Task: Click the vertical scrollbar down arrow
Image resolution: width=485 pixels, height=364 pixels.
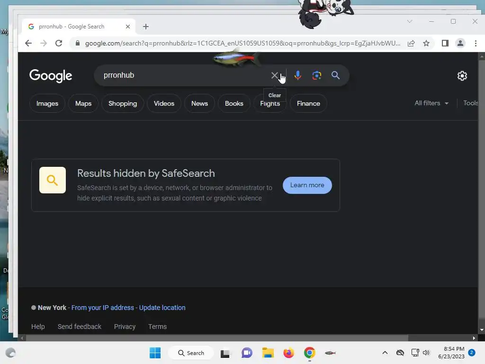Action: pos(482,330)
